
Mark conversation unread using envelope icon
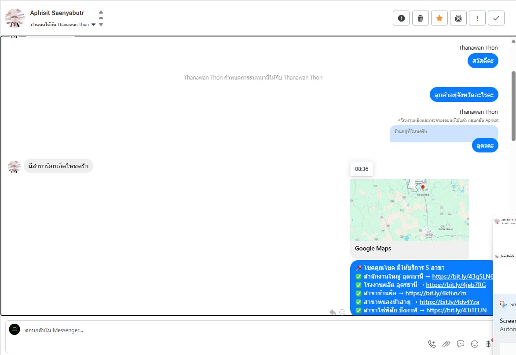pyautogui.click(x=458, y=18)
